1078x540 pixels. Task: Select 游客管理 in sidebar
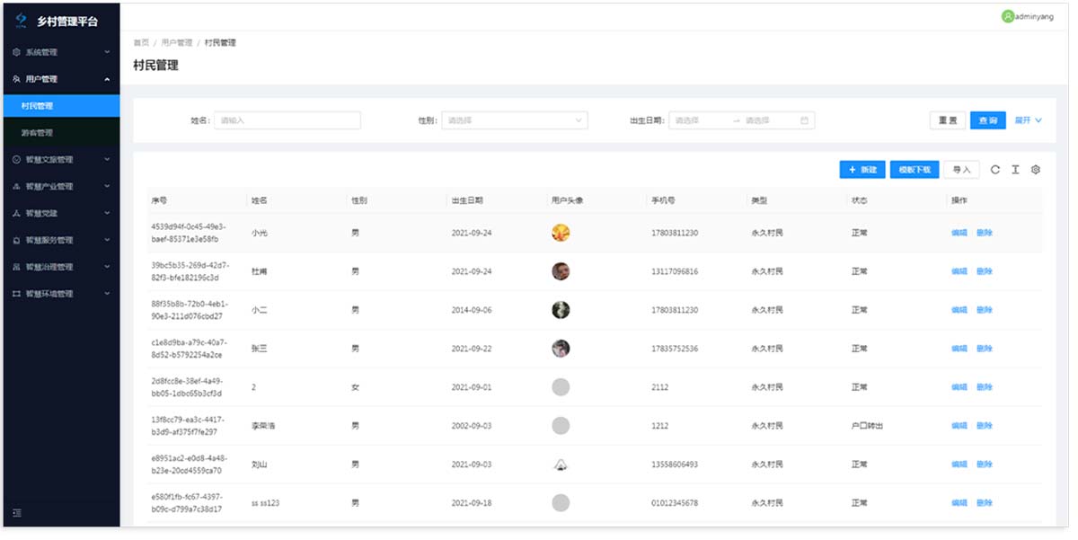tap(61, 133)
